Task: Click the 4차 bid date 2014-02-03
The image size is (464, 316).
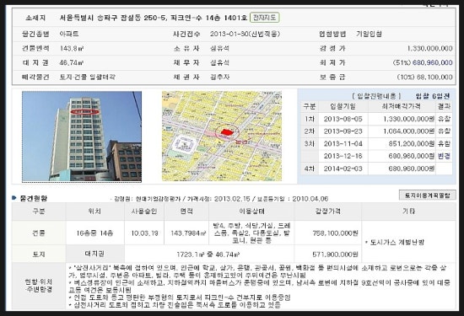Action: [x=343, y=169]
